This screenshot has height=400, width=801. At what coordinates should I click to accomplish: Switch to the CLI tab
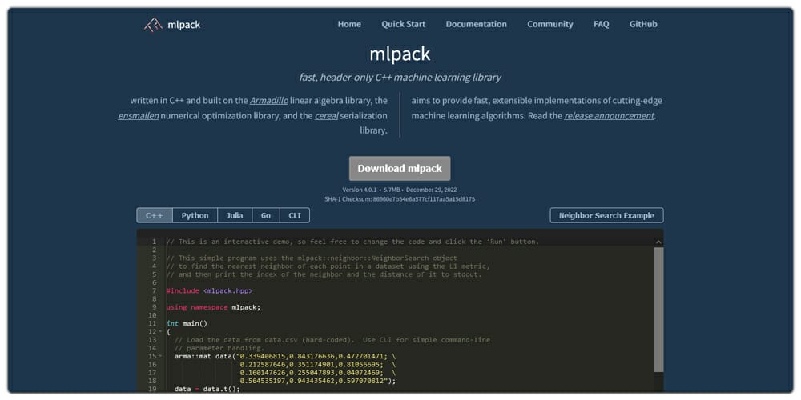[x=294, y=215]
